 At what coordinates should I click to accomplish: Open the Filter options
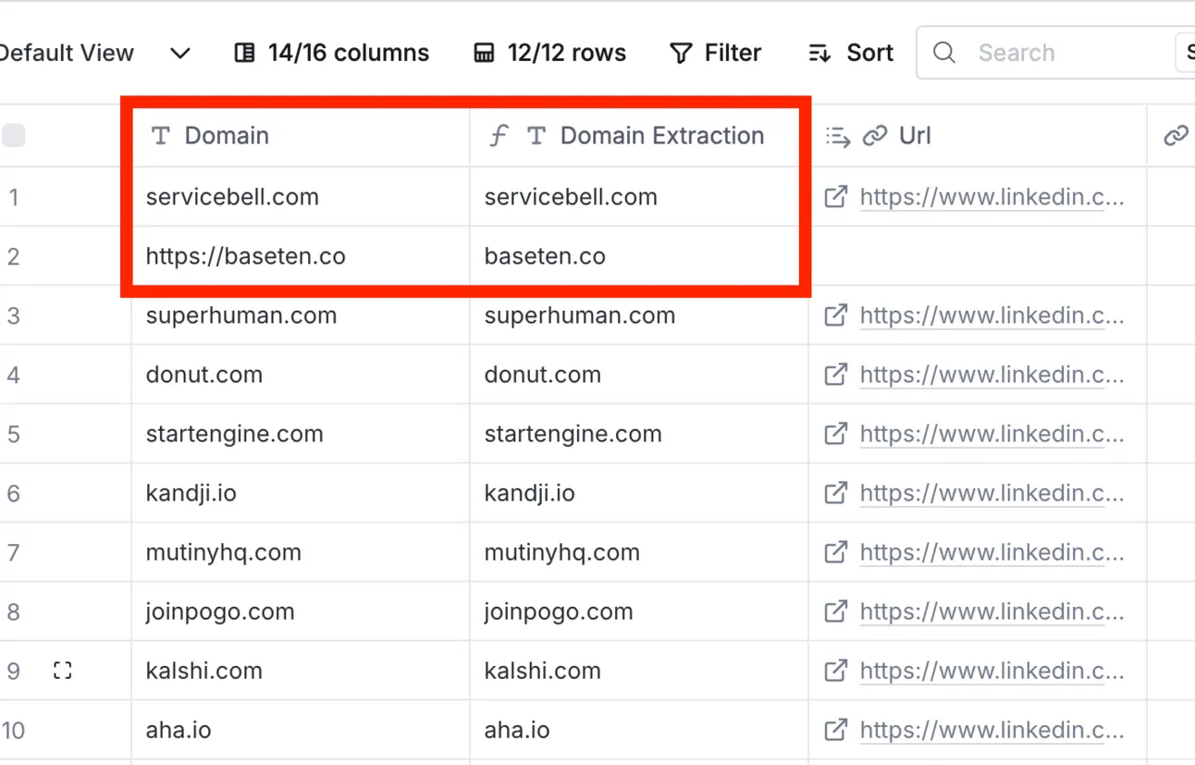(715, 53)
